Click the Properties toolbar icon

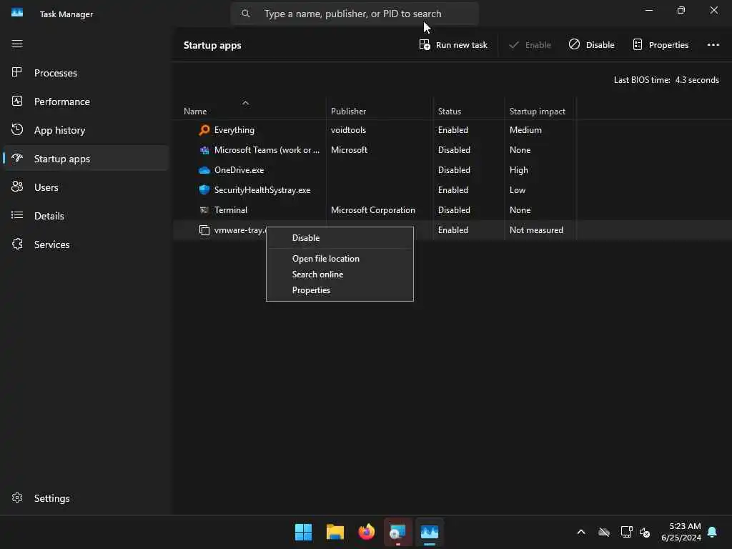point(637,44)
